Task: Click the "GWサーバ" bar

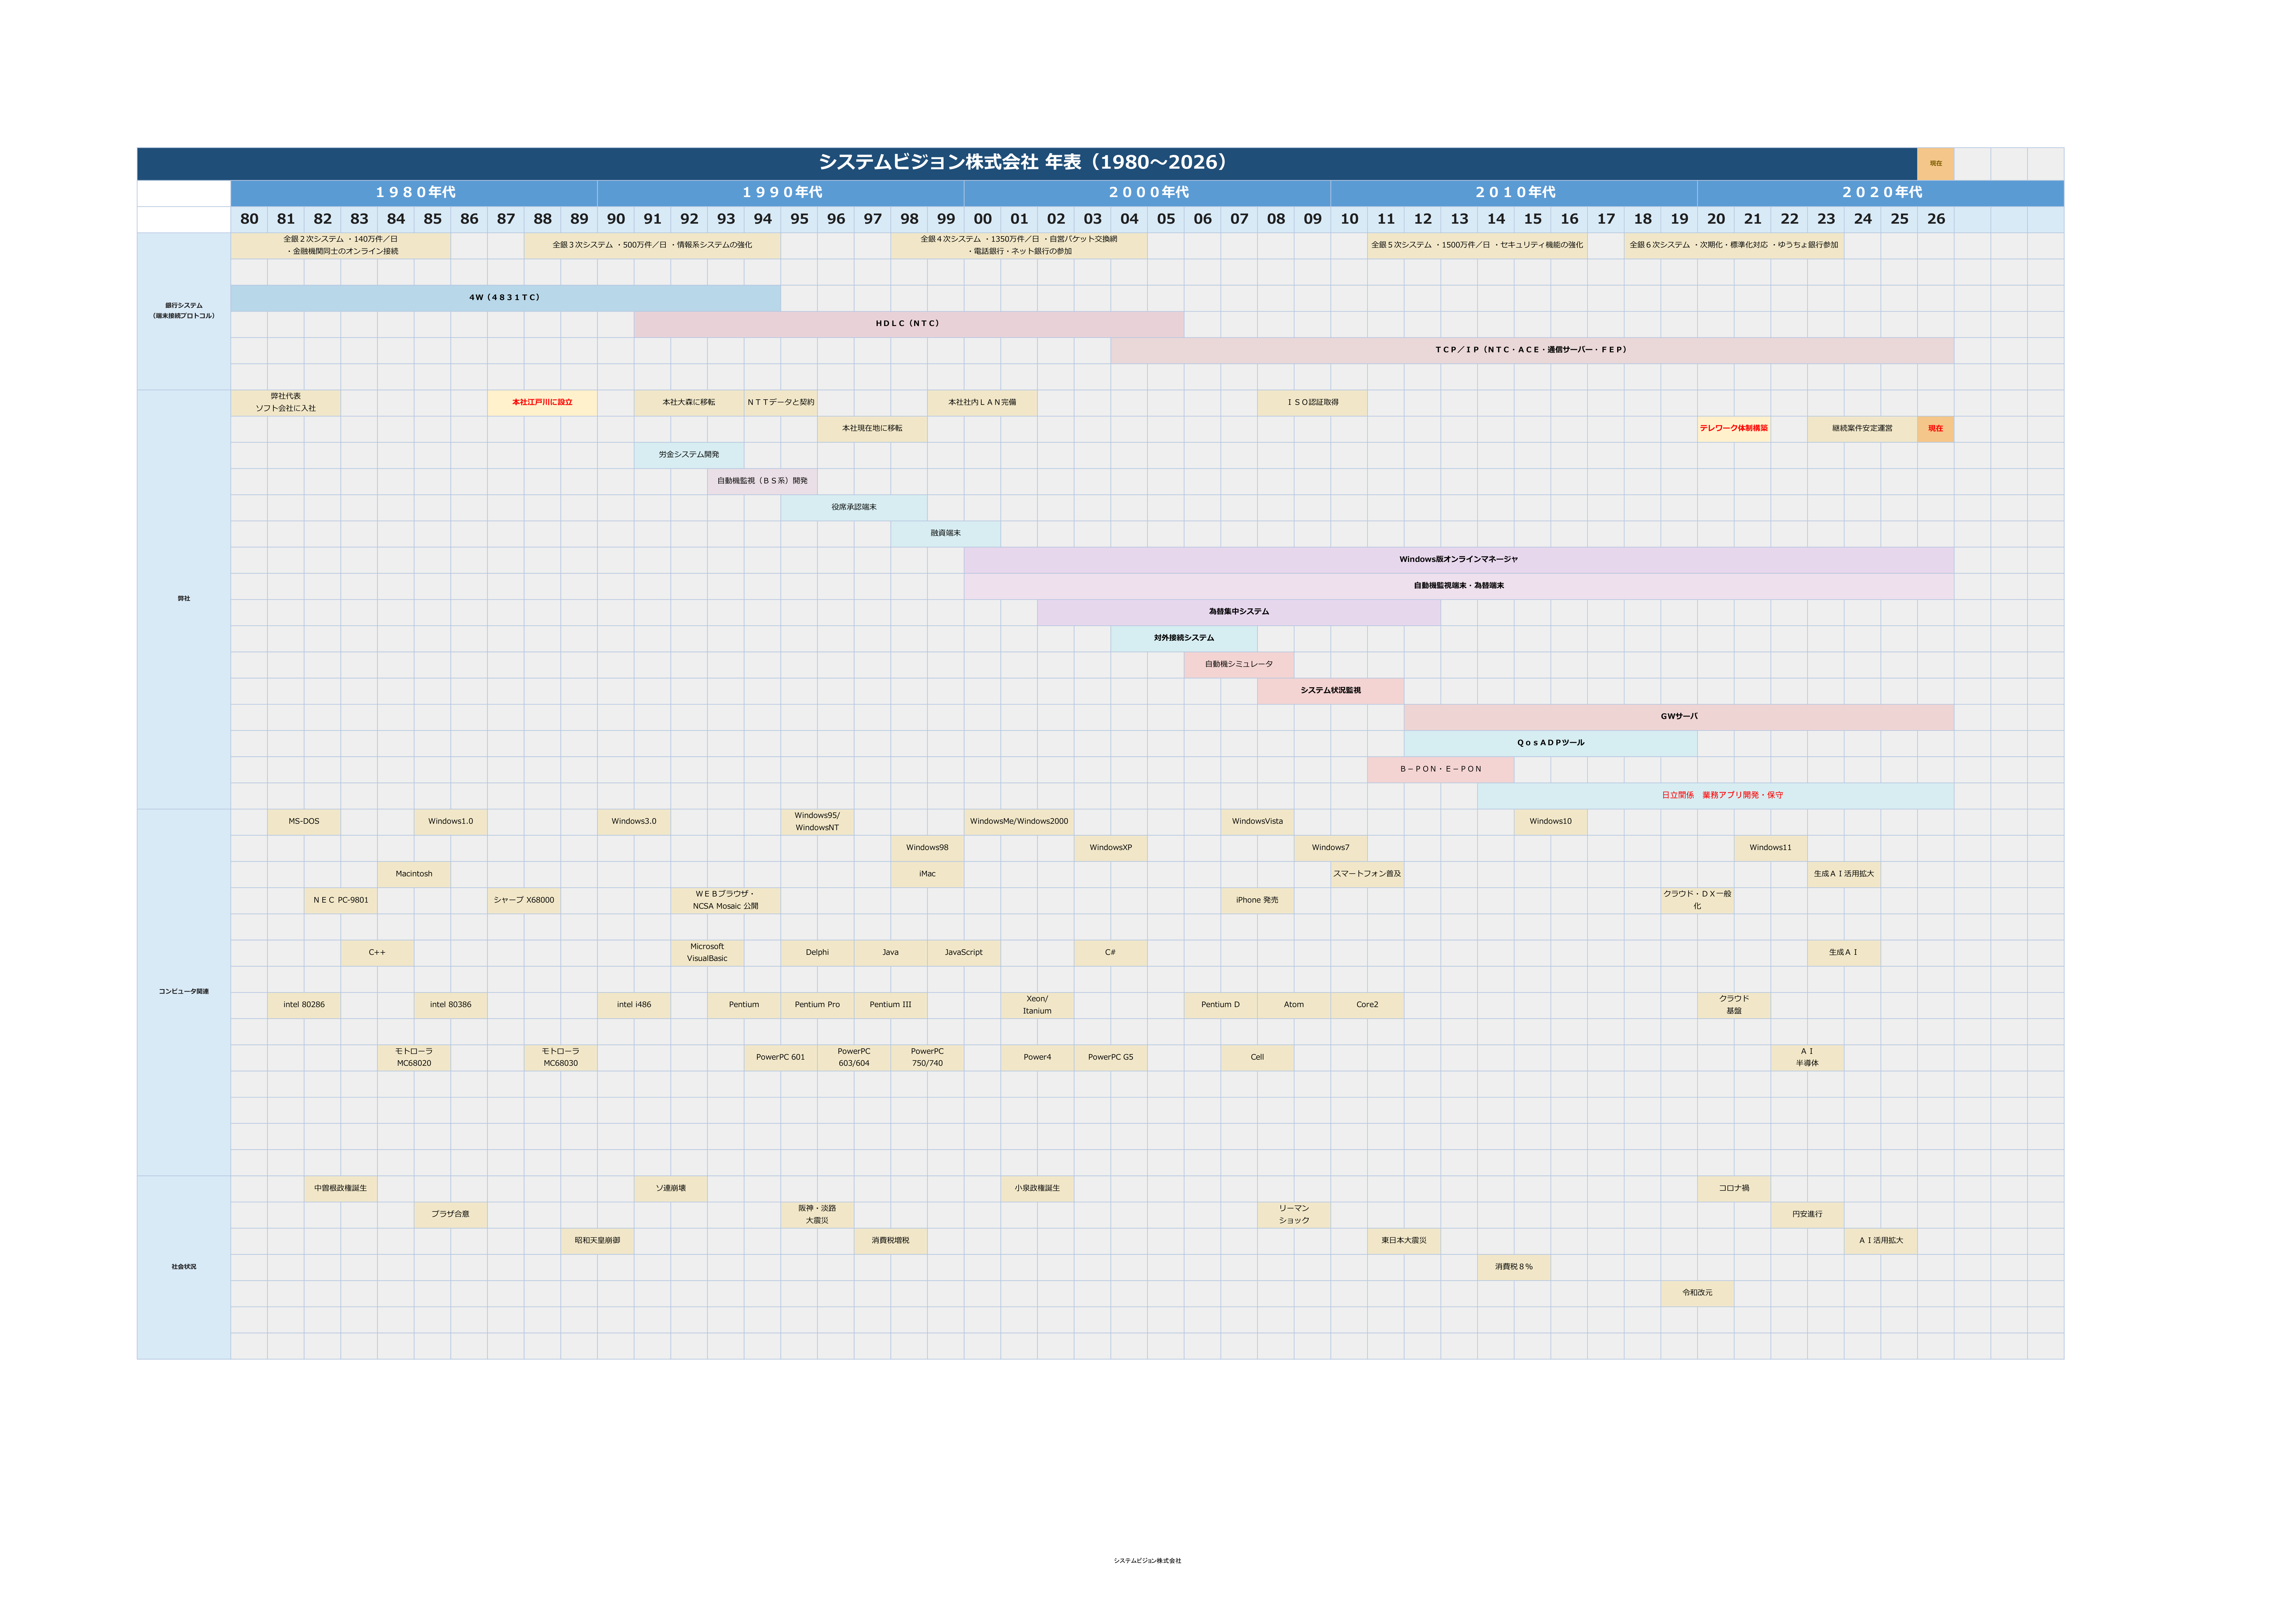Action: coord(1679,717)
